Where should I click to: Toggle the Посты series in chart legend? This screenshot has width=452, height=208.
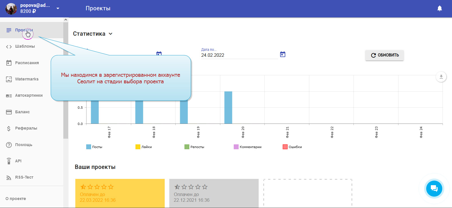(94, 147)
